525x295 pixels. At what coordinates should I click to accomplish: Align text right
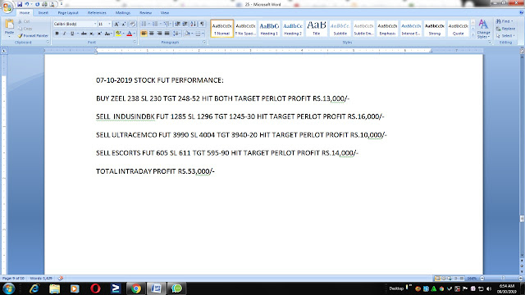point(159,34)
